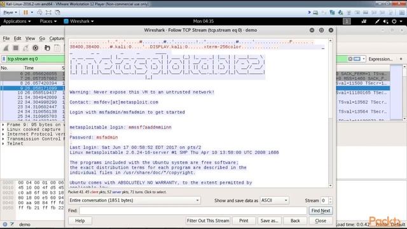Click the Find Next button
The height and width of the screenshot is (229, 407).
click(x=321, y=211)
